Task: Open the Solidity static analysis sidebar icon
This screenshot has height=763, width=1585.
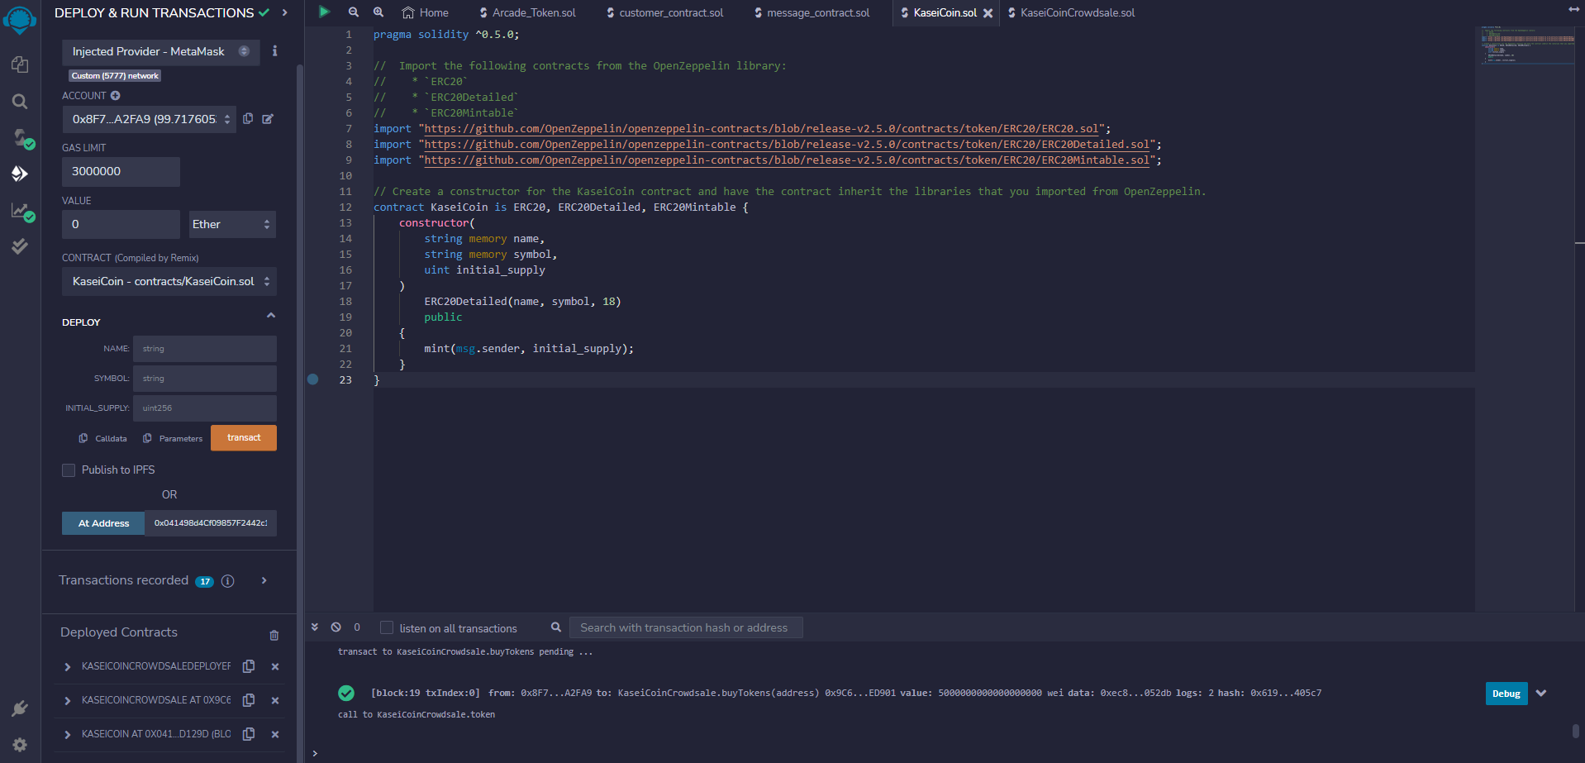Action: point(21,211)
